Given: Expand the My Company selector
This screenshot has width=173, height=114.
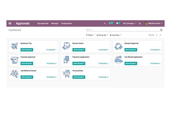Looking at the screenshot, I should (130, 23).
